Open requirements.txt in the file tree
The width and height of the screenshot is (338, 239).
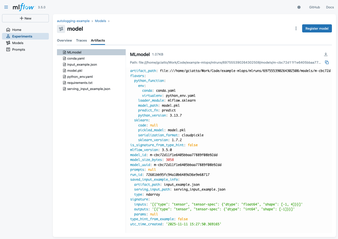80,83
